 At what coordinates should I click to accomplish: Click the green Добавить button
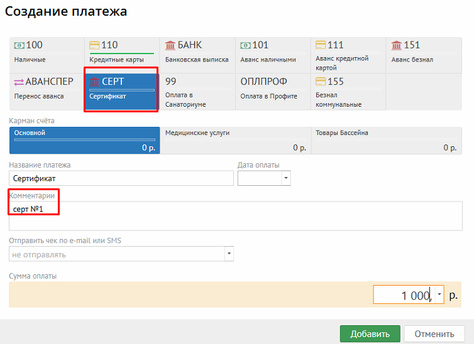tap(370, 334)
